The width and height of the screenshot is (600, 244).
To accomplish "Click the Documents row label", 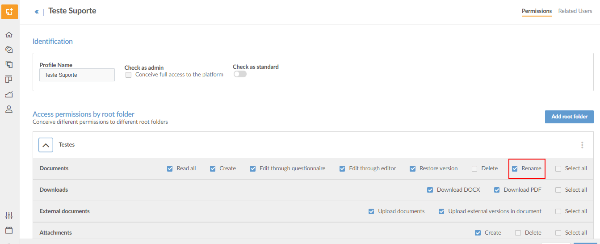I will (x=54, y=168).
